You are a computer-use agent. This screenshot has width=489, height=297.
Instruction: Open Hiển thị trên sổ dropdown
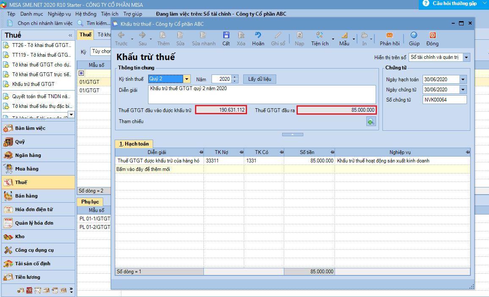[466, 58]
